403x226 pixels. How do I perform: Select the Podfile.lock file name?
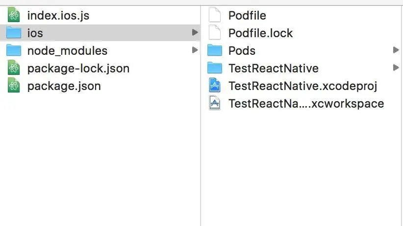pos(260,33)
